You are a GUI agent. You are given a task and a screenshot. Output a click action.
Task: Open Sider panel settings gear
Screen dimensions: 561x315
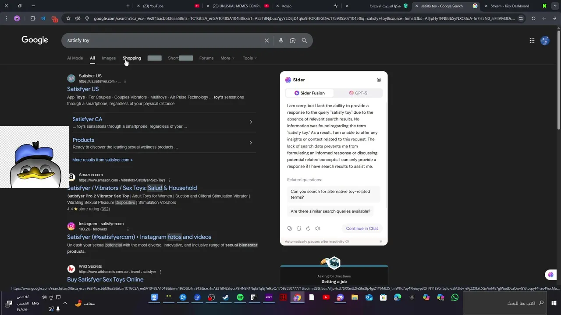(x=379, y=80)
